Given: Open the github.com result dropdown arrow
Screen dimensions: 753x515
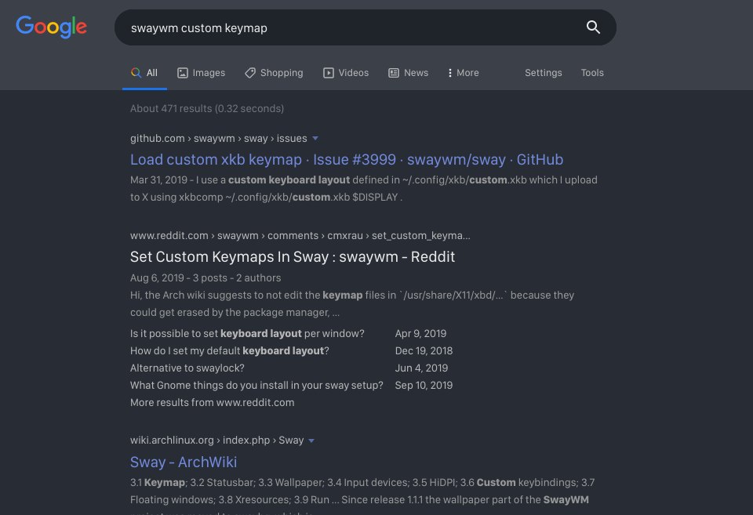Looking at the screenshot, I should (315, 138).
